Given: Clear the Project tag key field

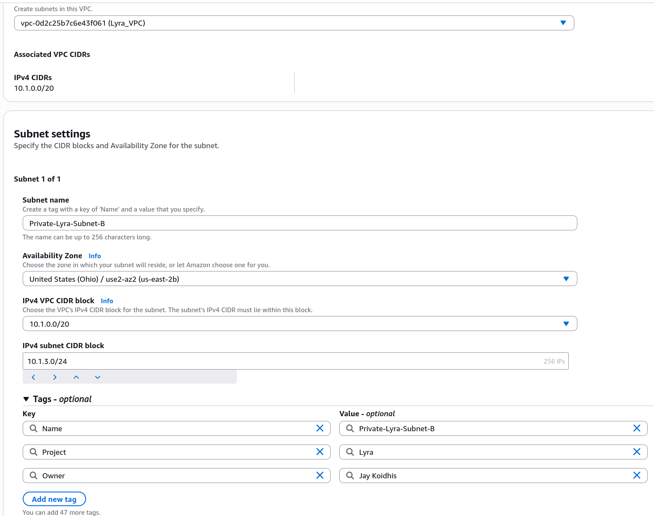Looking at the screenshot, I should tap(320, 452).
